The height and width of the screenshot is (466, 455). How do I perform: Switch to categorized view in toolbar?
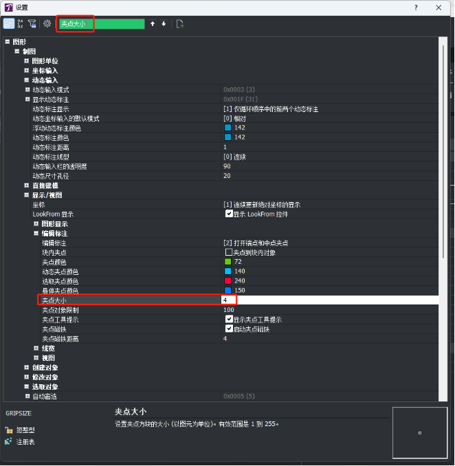pos(8,23)
